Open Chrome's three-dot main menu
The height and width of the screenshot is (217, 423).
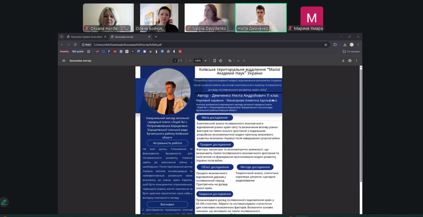pyautogui.click(x=358, y=44)
